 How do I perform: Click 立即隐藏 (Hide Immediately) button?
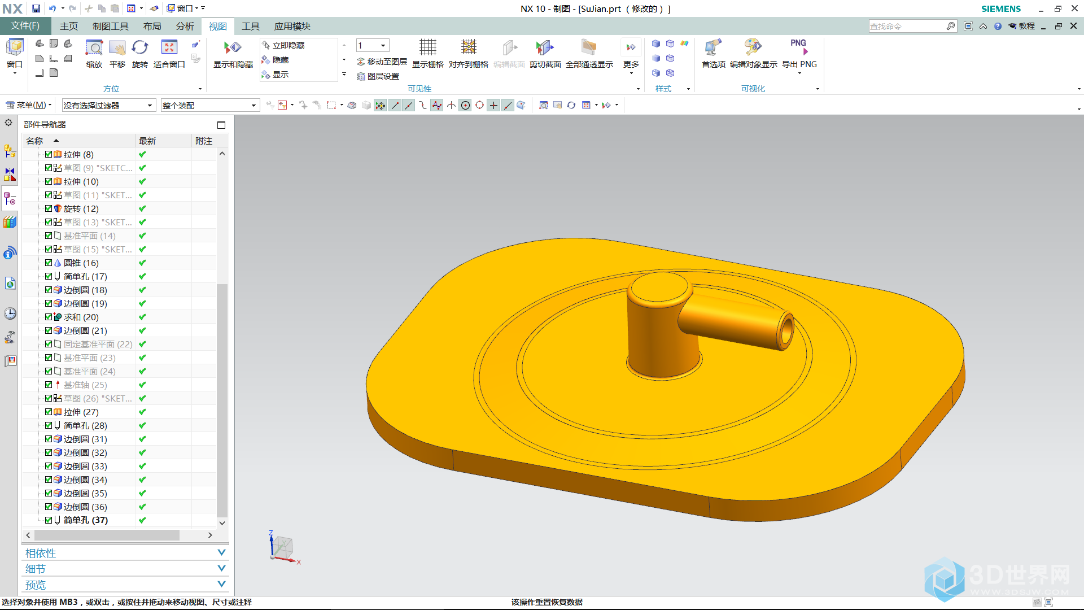coord(283,45)
